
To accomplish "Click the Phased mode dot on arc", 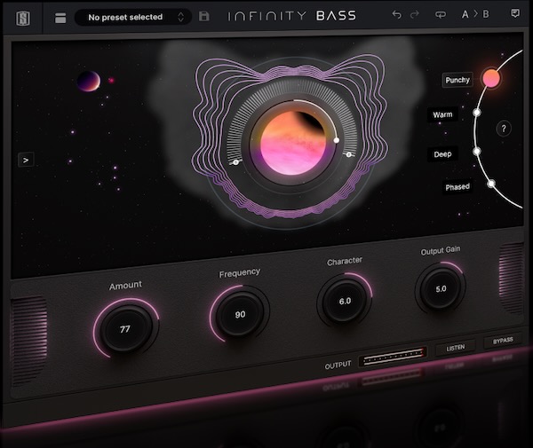I will pos(491,184).
